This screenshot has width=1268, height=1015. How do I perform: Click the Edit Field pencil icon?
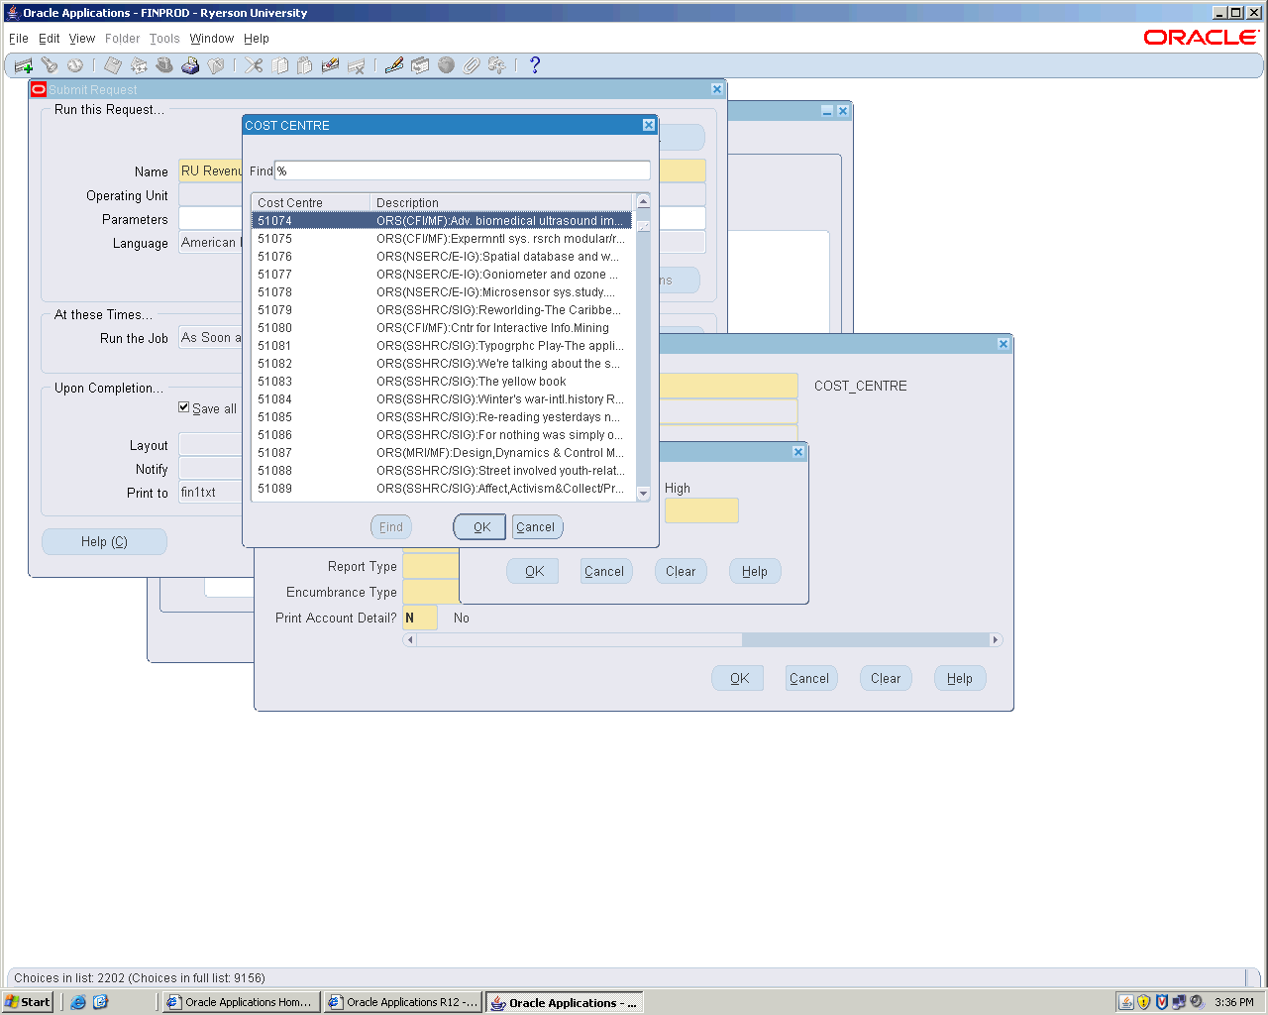(394, 65)
